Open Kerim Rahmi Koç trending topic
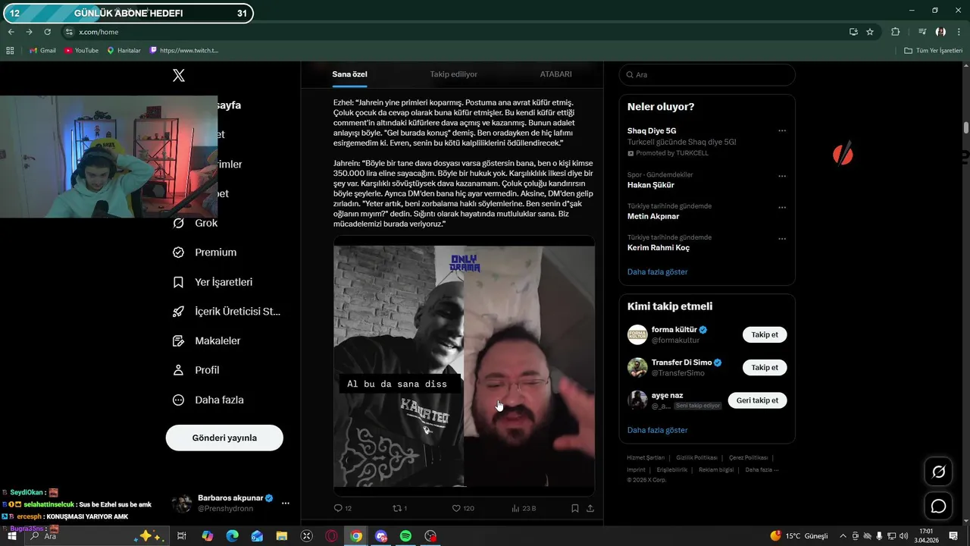970x546 pixels. [659, 247]
